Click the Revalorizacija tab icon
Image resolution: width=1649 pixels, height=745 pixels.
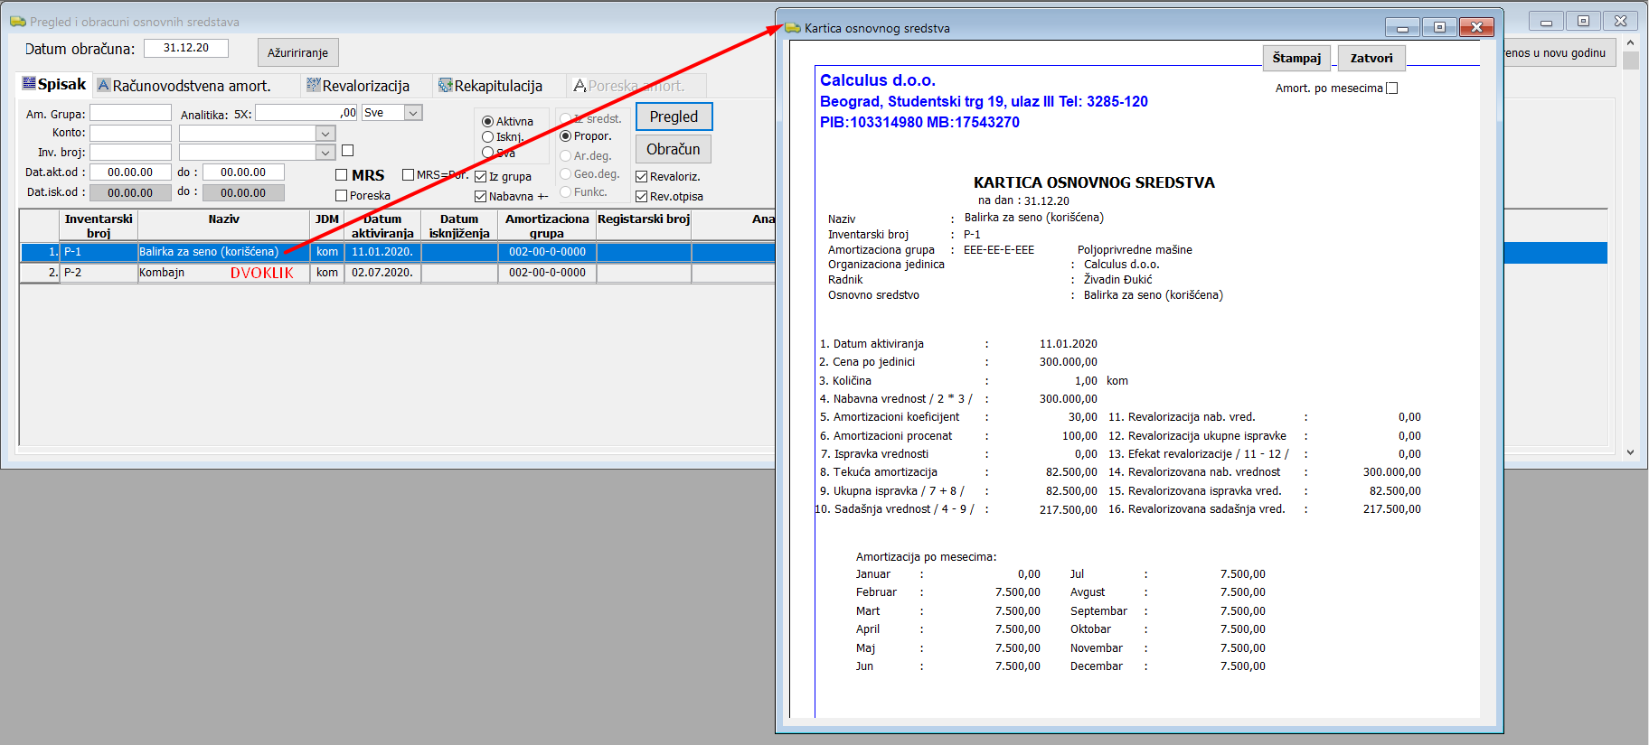coord(314,85)
